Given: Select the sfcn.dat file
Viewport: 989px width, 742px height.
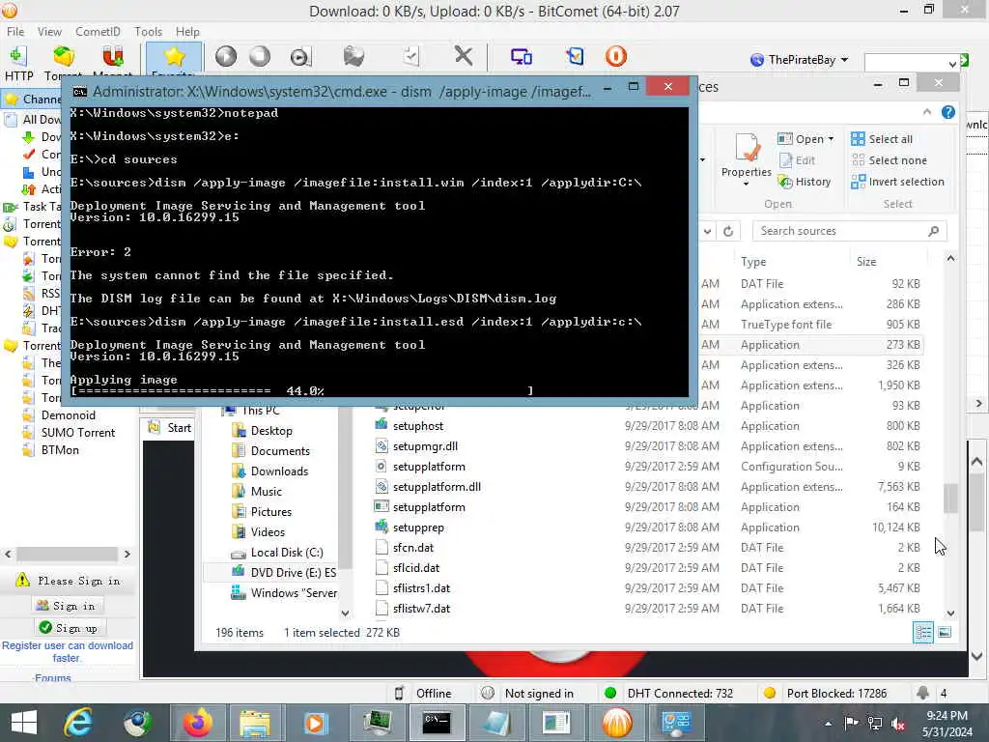Looking at the screenshot, I should [x=413, y=548].
